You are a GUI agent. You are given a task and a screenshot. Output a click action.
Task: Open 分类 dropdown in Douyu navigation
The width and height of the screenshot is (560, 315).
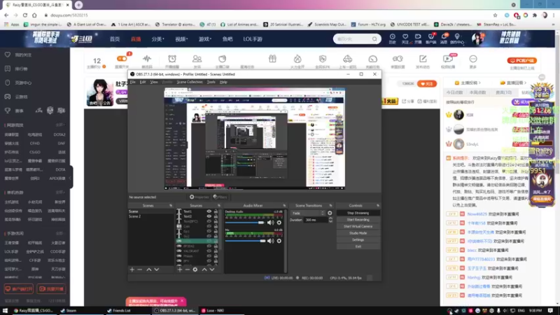click(x=157, y=39)
